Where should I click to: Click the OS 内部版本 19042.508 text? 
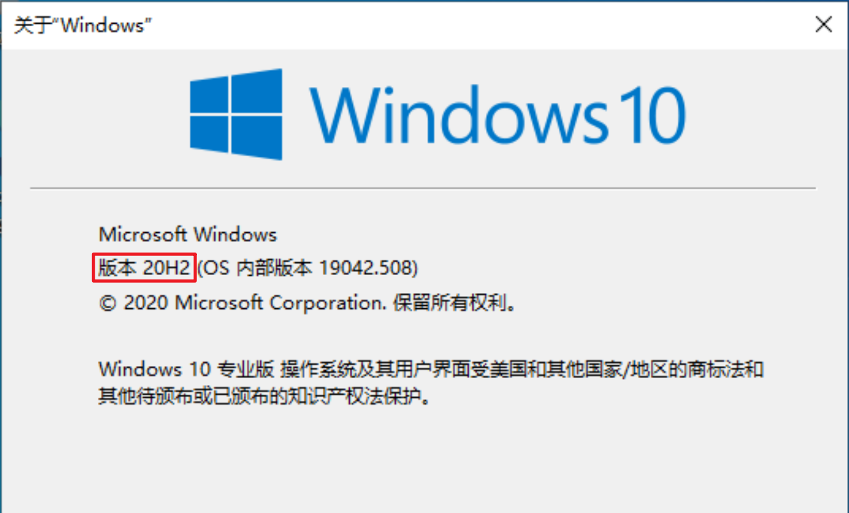(x=308, y=268)
